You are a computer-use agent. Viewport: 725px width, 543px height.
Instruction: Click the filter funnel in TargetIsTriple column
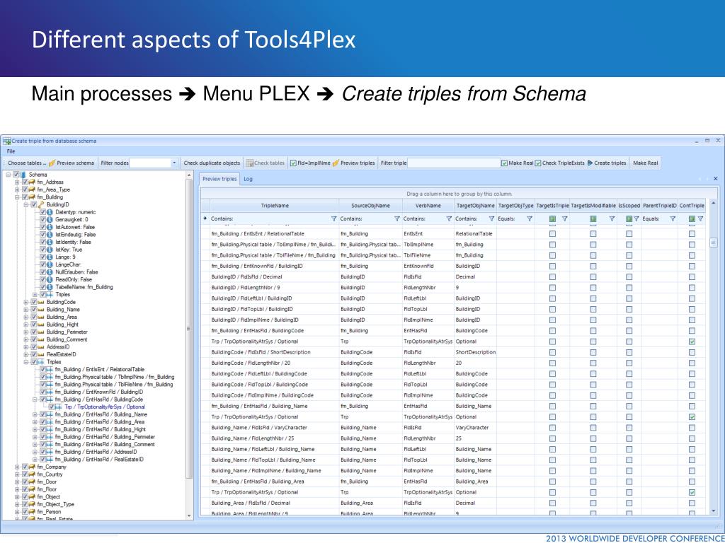tap(564, 219)
